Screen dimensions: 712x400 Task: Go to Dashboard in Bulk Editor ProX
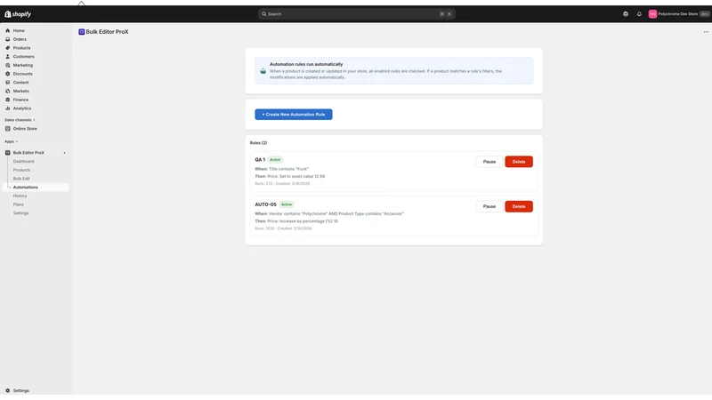click(24, 161)
